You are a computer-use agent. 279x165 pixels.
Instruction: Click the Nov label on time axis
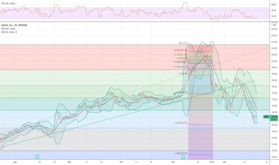coord(173,162)
